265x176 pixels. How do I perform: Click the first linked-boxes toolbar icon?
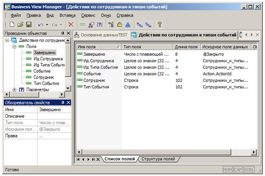point(140,25)
